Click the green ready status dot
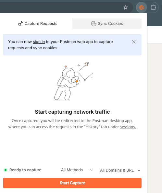 click(x=6, y=170)
